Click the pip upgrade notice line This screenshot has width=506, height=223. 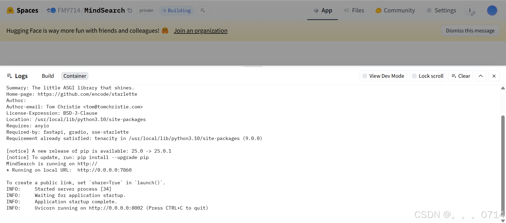(77, 157)
